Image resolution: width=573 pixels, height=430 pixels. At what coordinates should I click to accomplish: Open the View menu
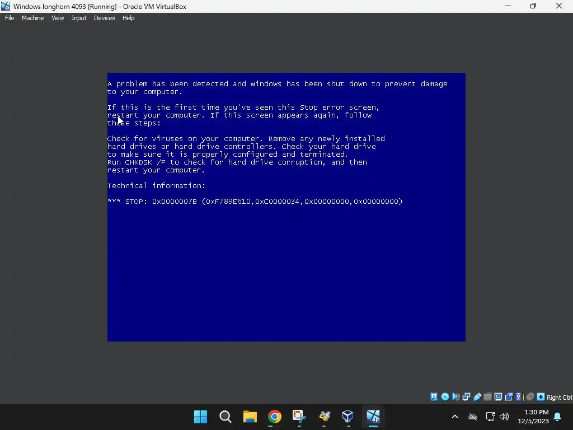click(58, 18)
